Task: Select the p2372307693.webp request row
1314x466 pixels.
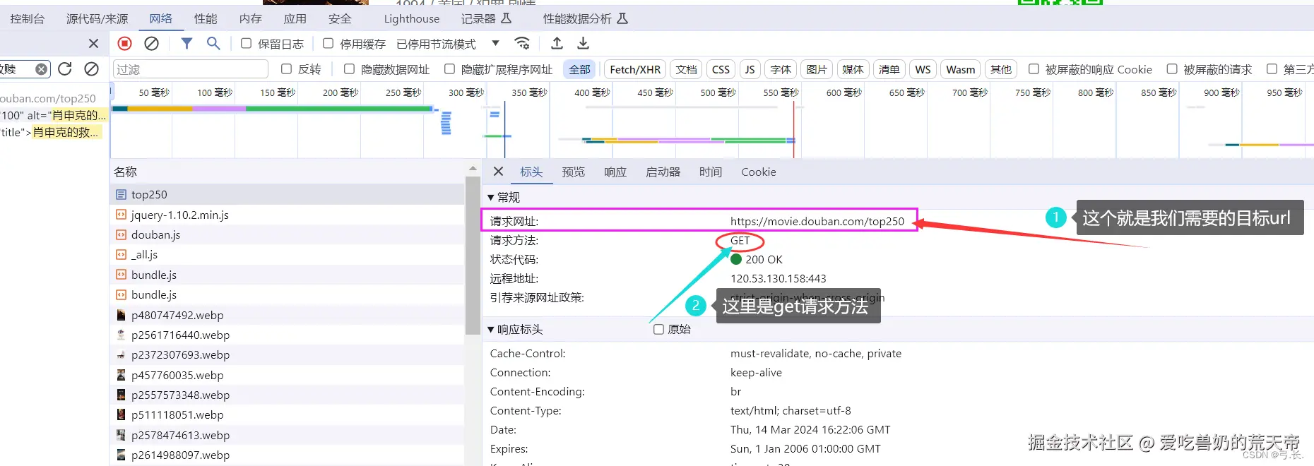Action: pos(287,355)
